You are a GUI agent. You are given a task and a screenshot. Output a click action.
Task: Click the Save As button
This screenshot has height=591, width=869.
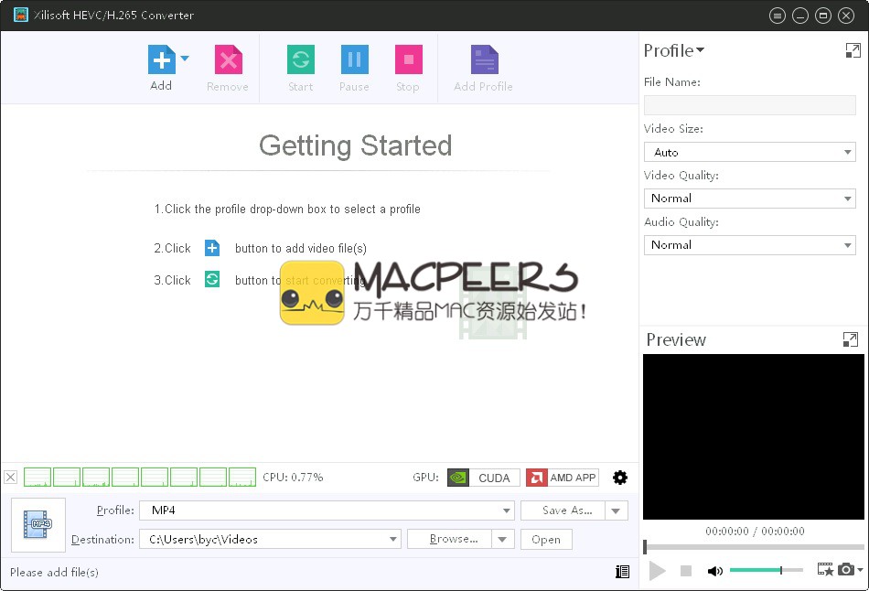click(563, 510)
